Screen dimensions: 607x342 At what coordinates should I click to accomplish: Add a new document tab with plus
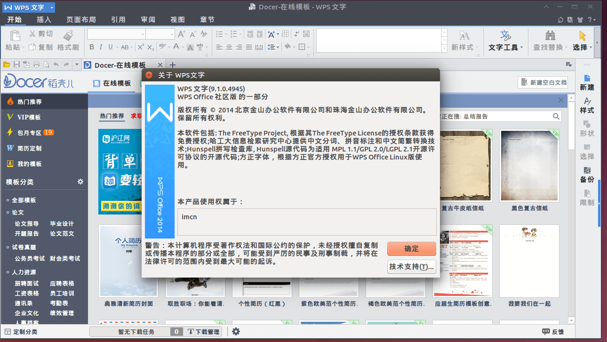coord(172,65)
